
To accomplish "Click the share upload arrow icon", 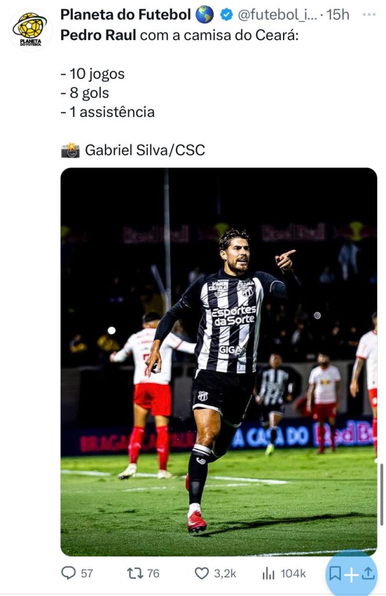I will pos(368,573).
